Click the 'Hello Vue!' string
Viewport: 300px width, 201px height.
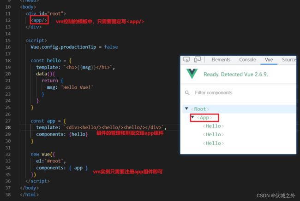pyautogui.click(x=77, y=87)
